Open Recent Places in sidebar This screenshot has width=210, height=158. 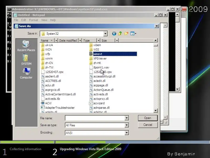26,46
